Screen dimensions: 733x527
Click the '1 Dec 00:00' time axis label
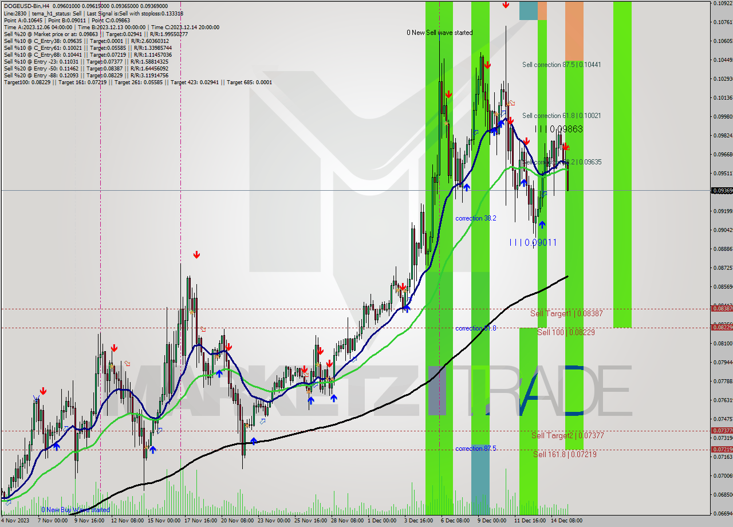click(382, 521)
